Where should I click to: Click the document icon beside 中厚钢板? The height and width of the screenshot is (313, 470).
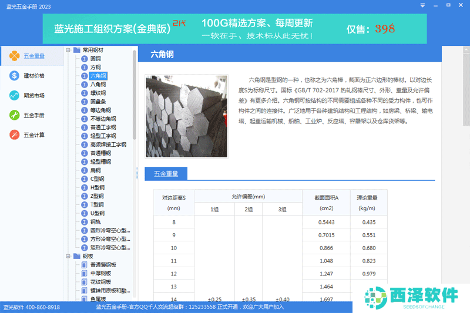pos(85,274)
